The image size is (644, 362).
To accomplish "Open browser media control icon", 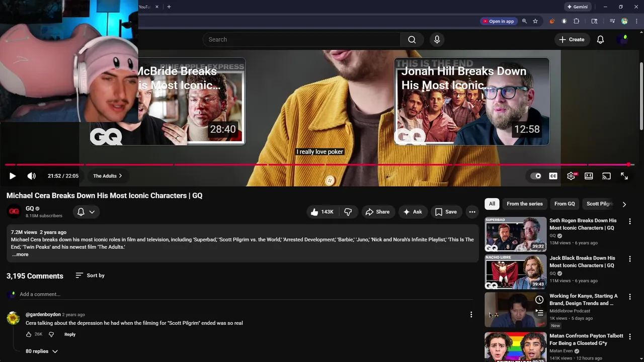I will pos(612,21).
